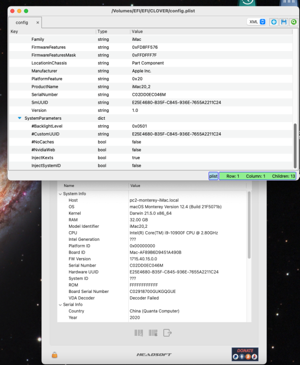The width and height of the screenshot is (300, 365).
Task: Collapse the SystemParameters dict
Action: (20, 118)
